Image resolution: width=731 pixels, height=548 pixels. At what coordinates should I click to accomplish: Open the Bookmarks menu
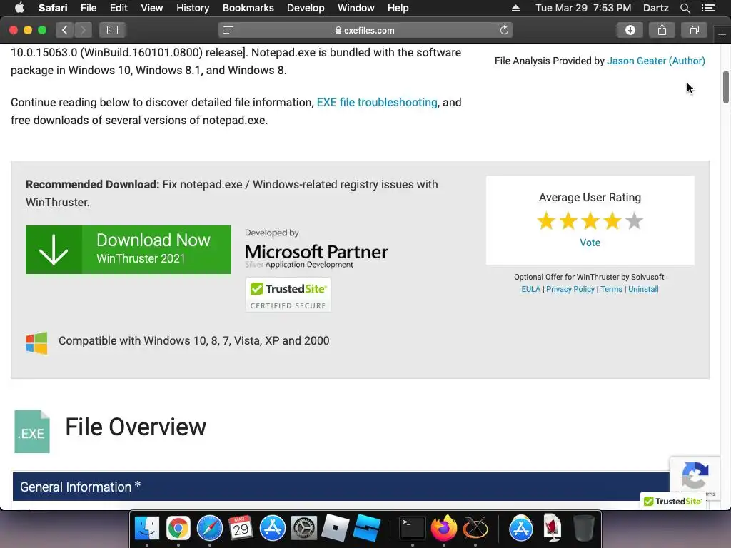coord(248,8)
